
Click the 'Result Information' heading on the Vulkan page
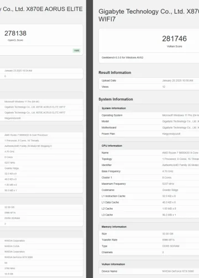coord(115,73)
